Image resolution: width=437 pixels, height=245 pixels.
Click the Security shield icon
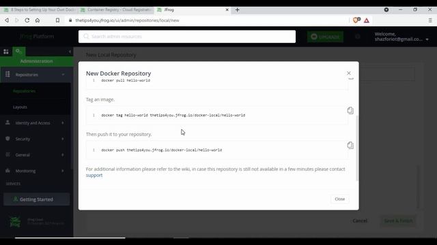pos(8,138)
